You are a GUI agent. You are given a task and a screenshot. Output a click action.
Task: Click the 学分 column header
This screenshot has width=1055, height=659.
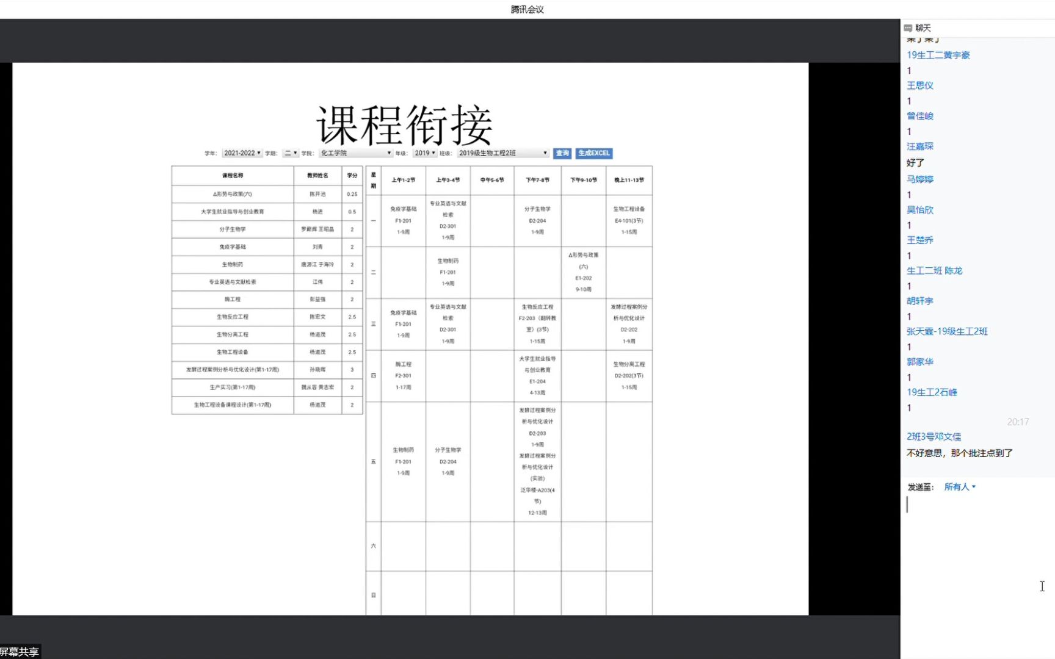click(352, 176)
